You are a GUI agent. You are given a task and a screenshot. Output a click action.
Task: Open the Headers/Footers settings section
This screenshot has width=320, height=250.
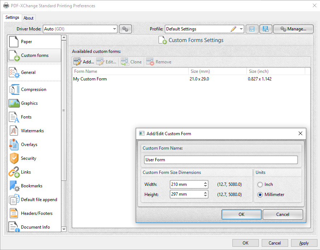(34, 213)
